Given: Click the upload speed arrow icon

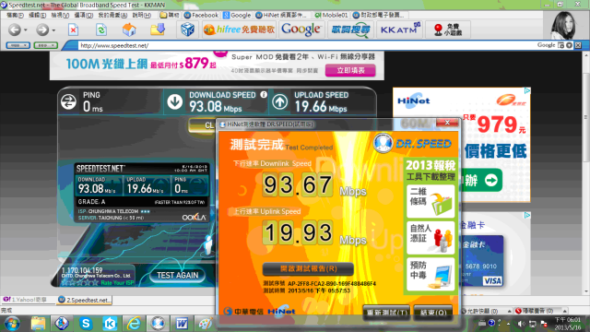Looking at the screenshot, I should 279,101.
